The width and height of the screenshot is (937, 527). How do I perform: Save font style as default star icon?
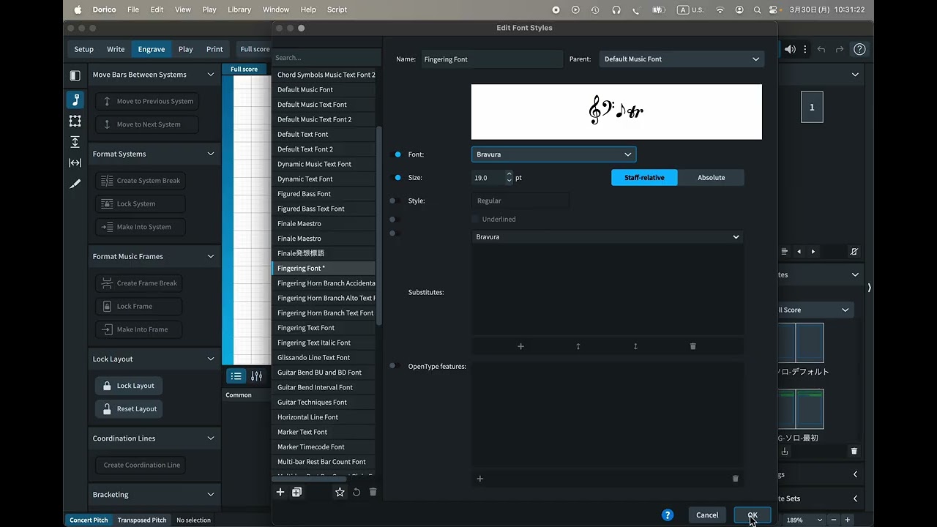pyautogui.click(x=340, y=492)
